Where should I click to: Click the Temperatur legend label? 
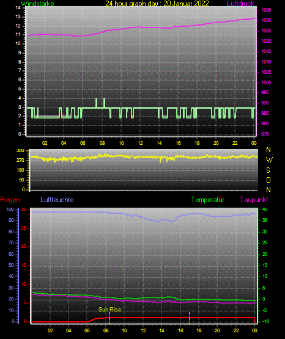pos(207,200)
